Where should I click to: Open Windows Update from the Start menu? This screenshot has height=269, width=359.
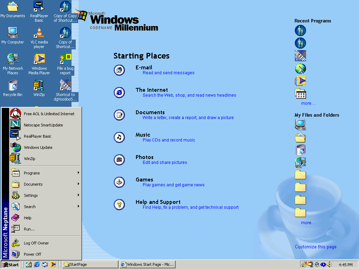coord(38,147)
